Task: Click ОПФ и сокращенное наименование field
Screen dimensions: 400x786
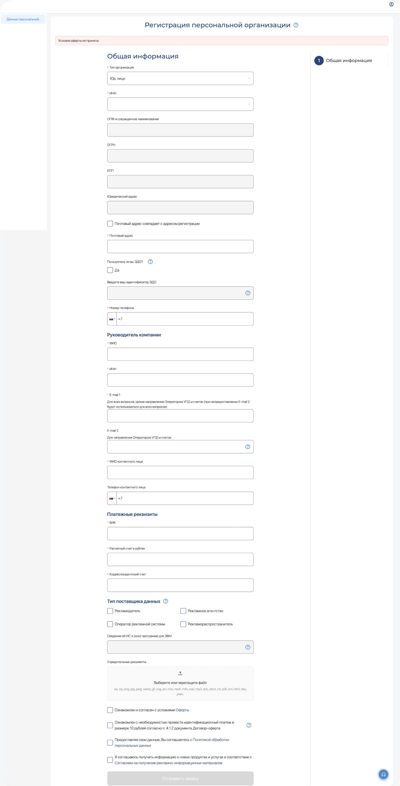Action: click(x=180, y=130)
